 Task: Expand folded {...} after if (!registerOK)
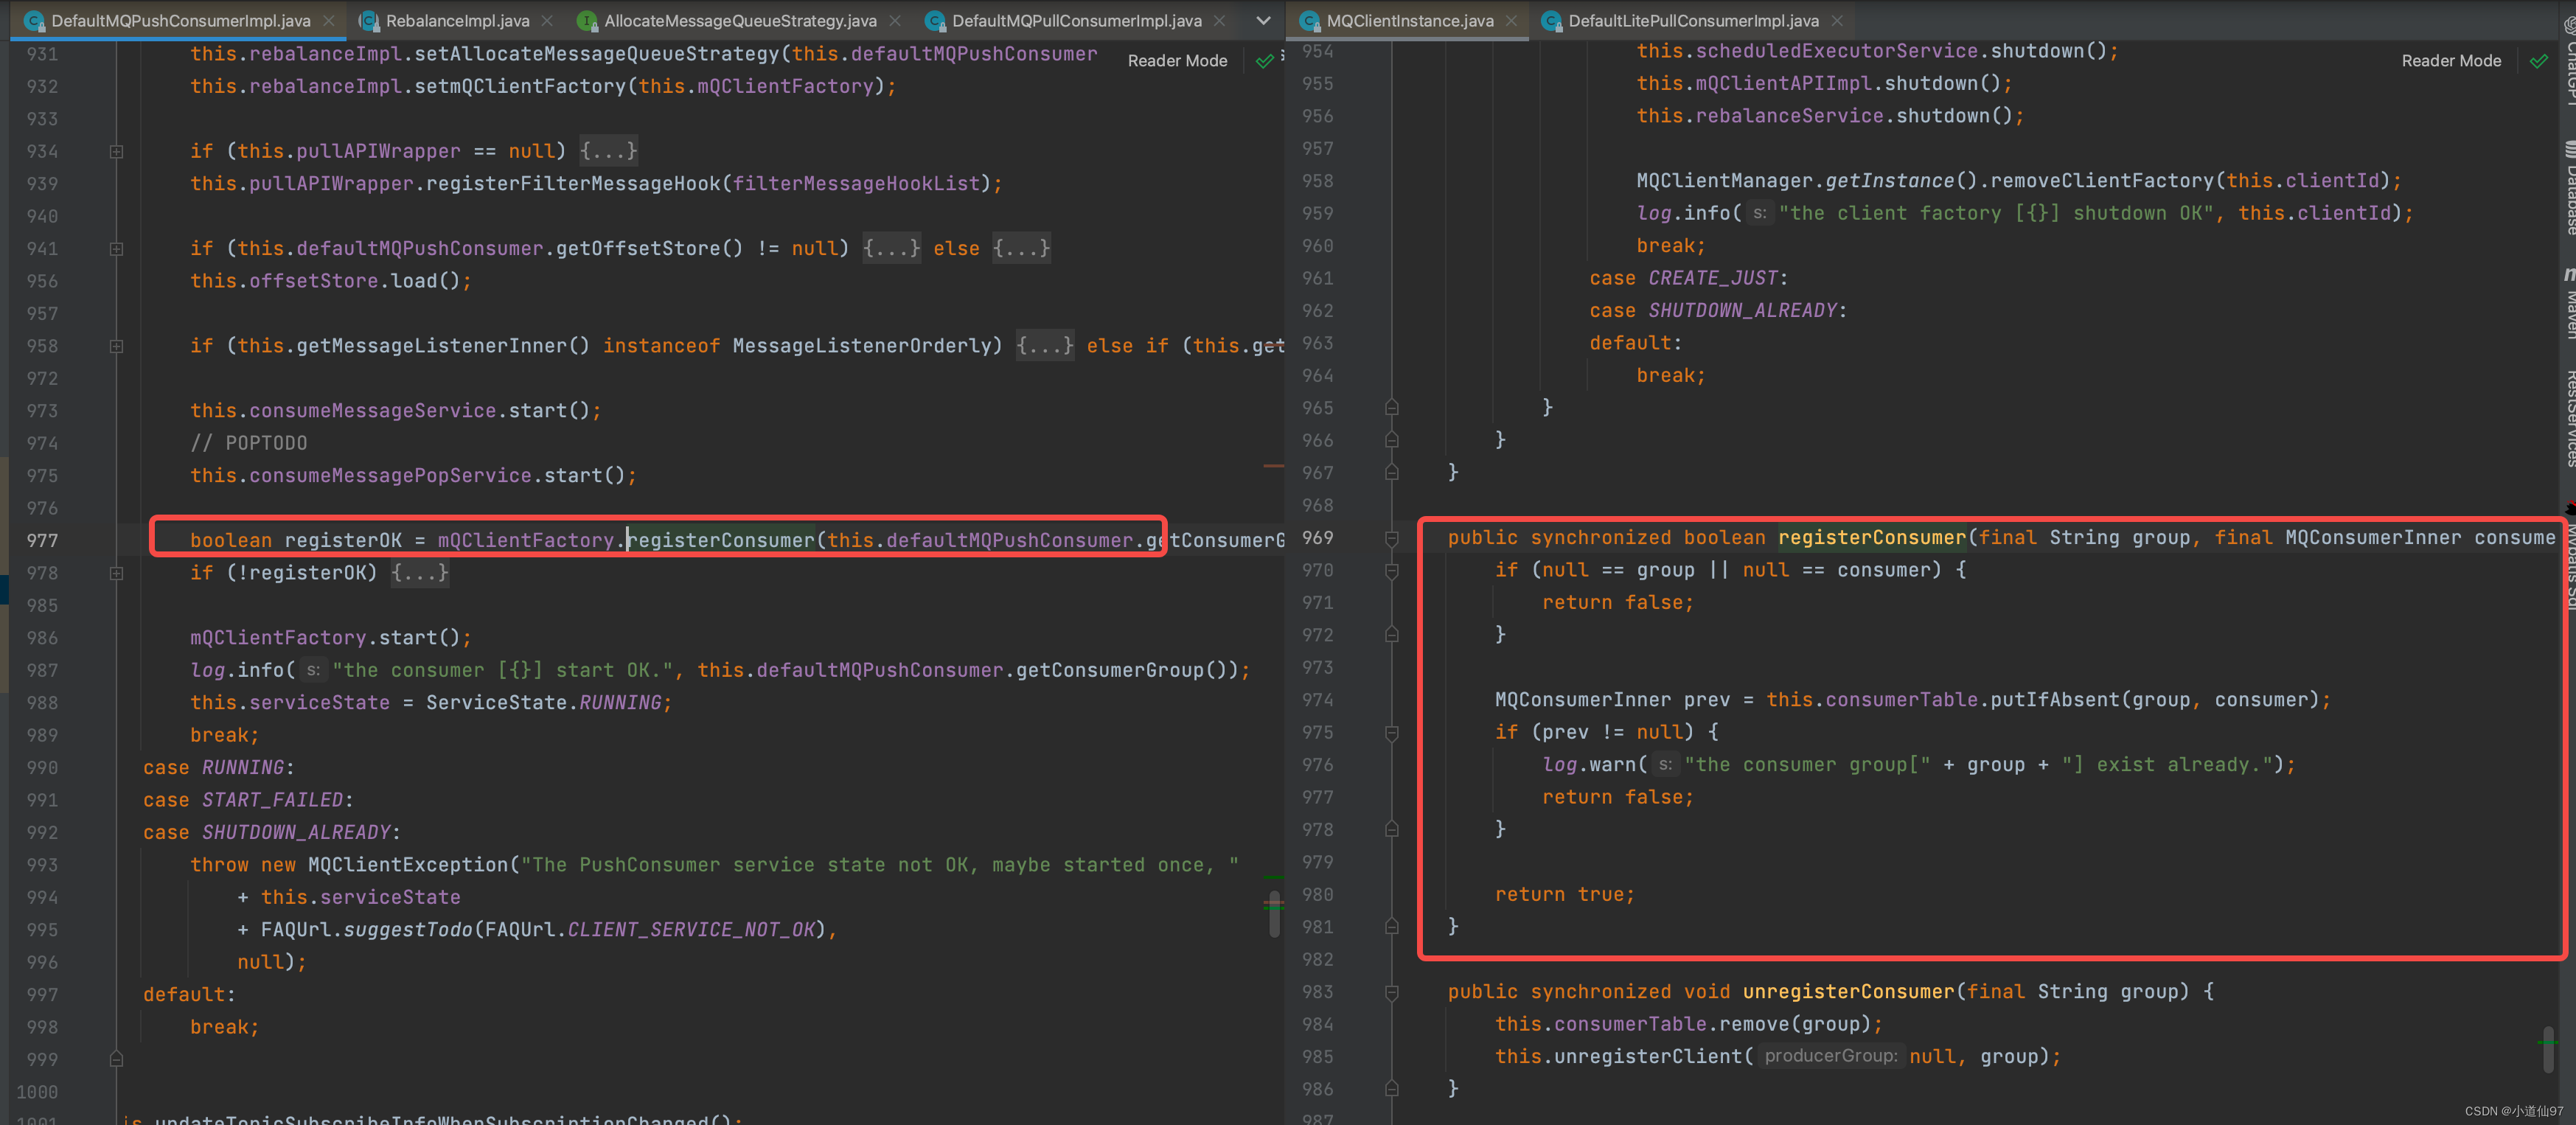tap(419, 573)
